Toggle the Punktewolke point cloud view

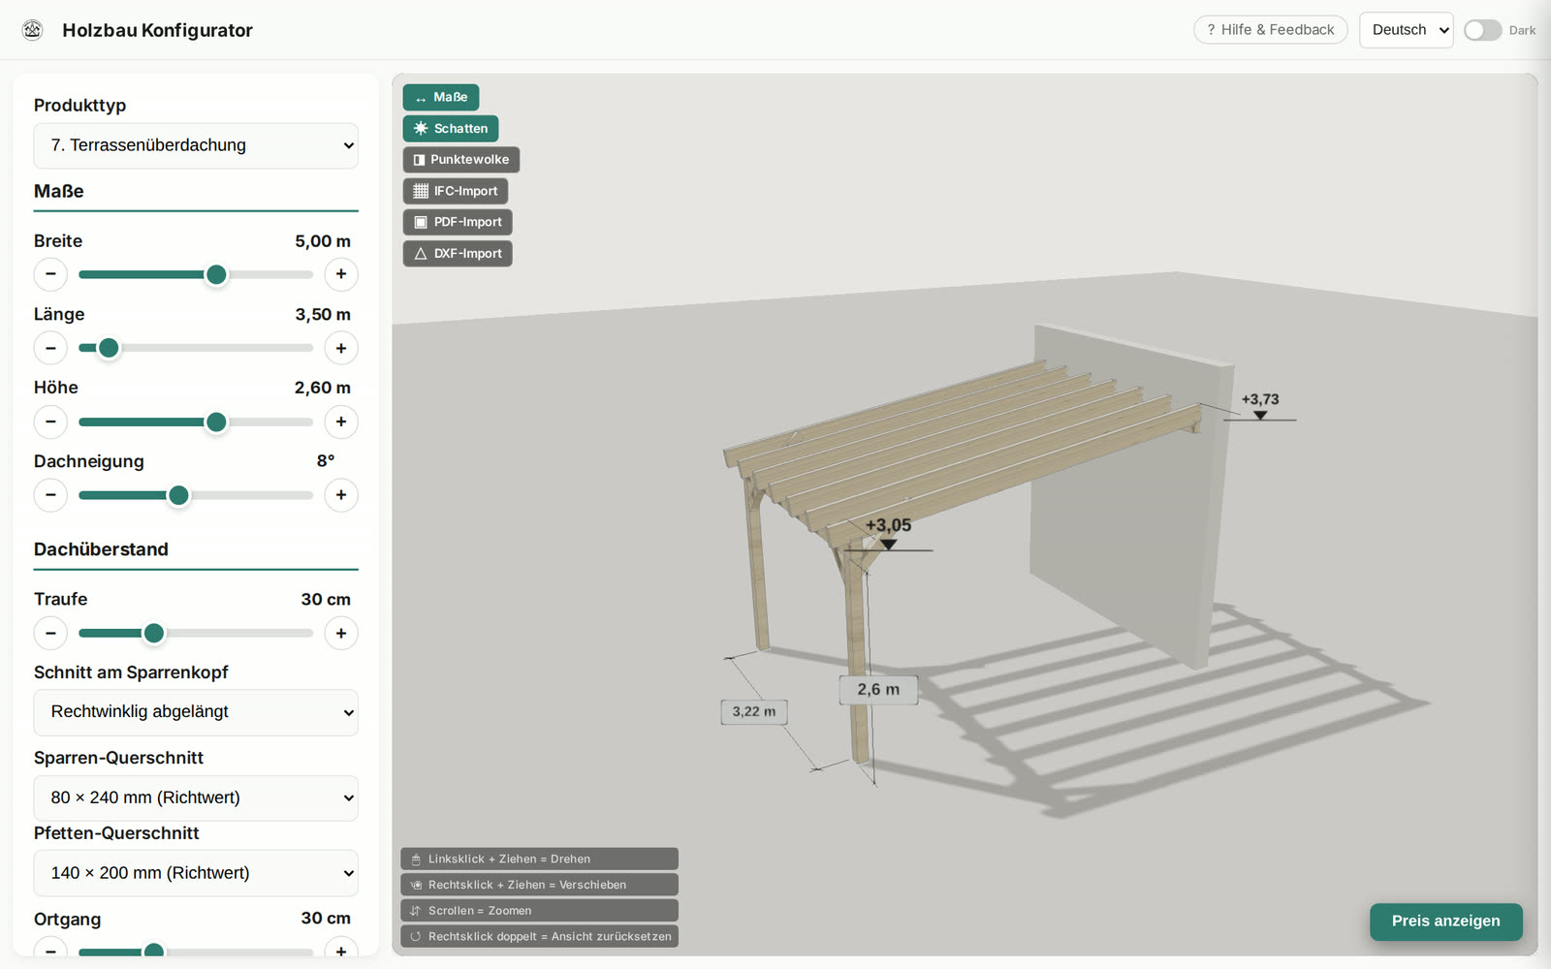pos(461,159)
